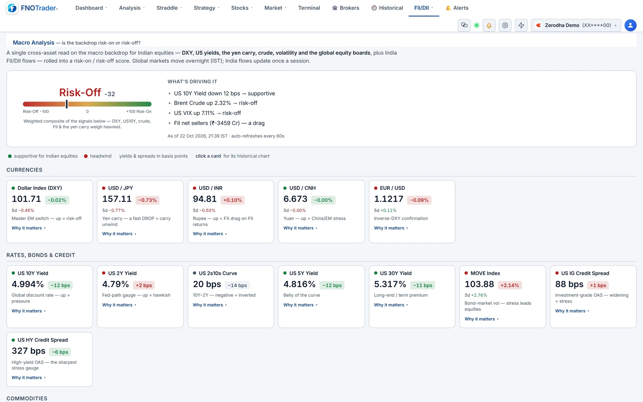
Task: Click the Macro Analysis heading
Action: pos(33,43)
